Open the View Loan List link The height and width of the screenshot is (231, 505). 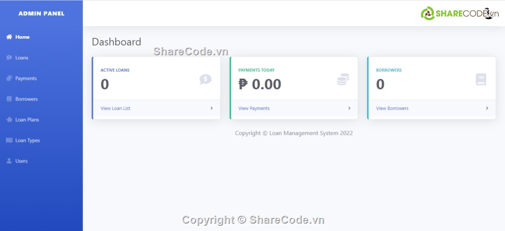115,108
